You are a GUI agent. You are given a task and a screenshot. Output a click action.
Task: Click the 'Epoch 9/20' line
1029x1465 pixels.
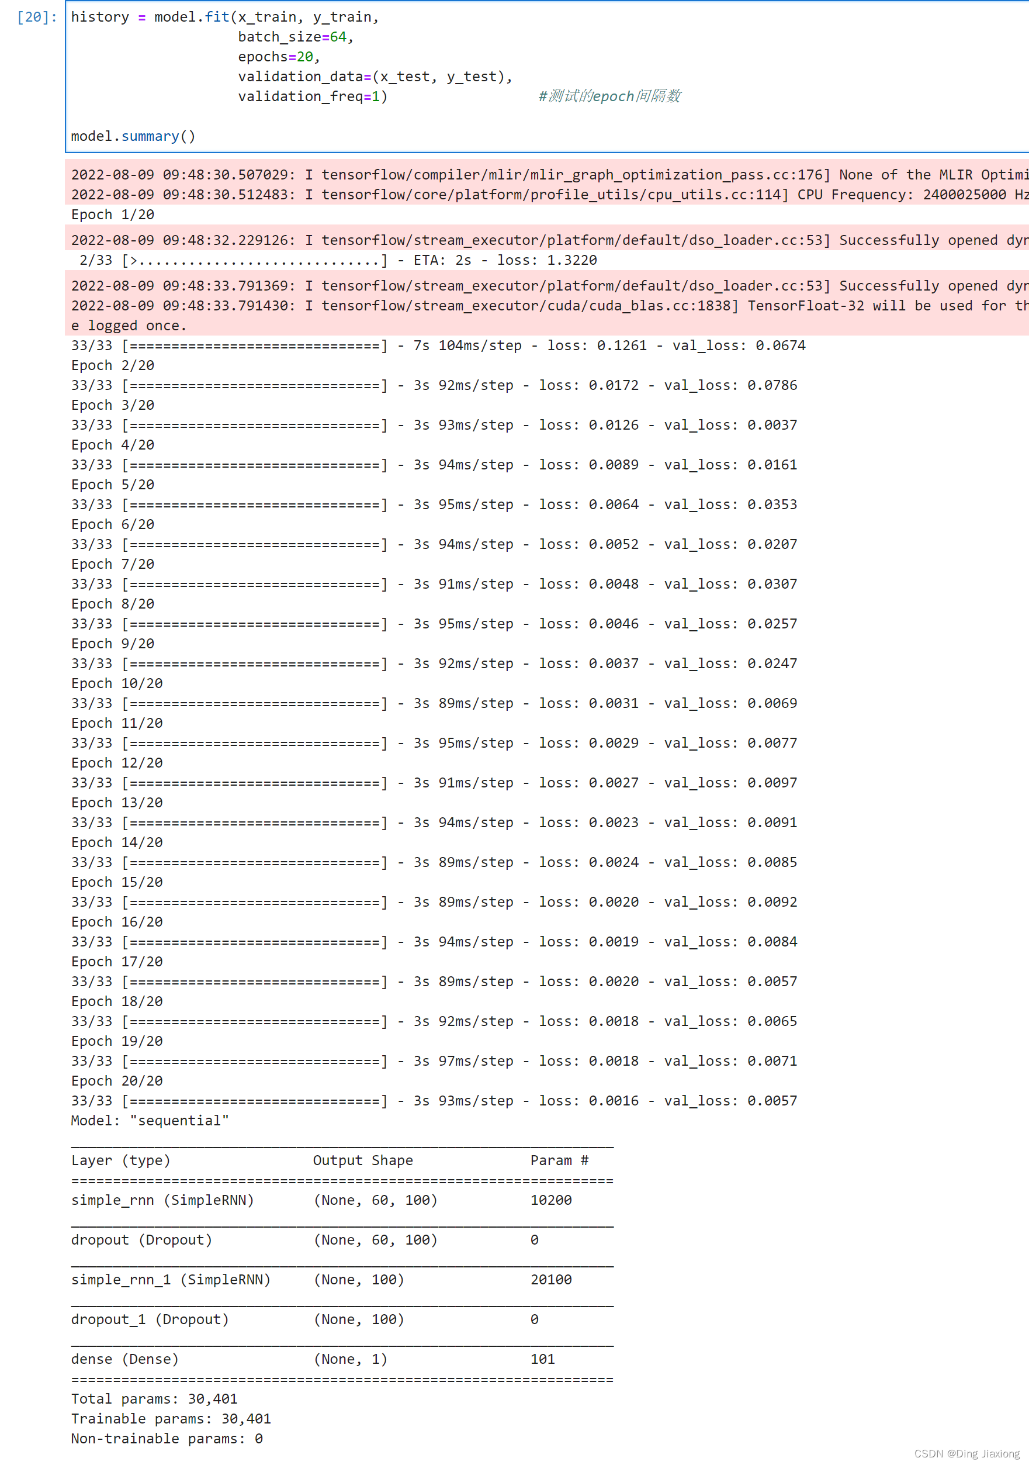pos(113,644)
